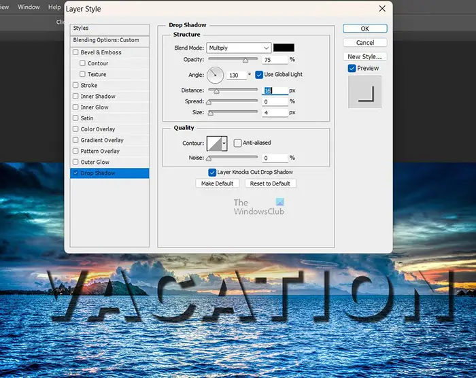Select the Inner Glow style row
The height and width of the screenshot is (378, 476).
coord(109,107)
